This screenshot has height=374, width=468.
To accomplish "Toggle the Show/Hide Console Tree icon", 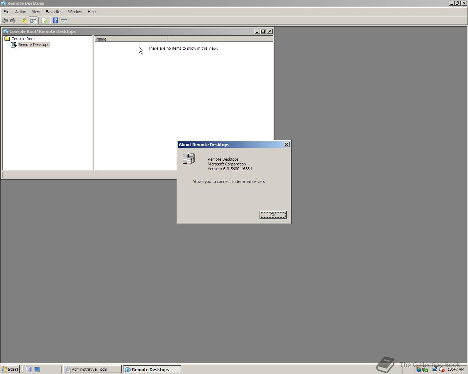I will [33, 21].
